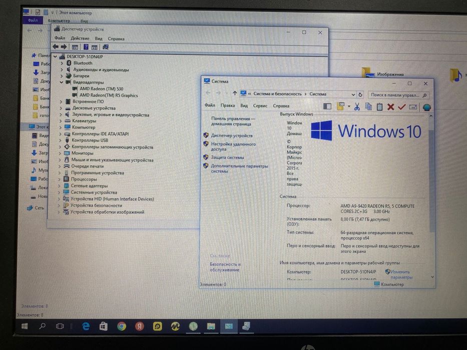Refresh the System window address bar
The width and height of the screenshot is (467, 350).
[x=360, y=94]
